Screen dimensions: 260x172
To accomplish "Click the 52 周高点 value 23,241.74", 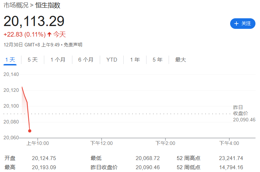I will pyautogui.click(x=231, y=158).
